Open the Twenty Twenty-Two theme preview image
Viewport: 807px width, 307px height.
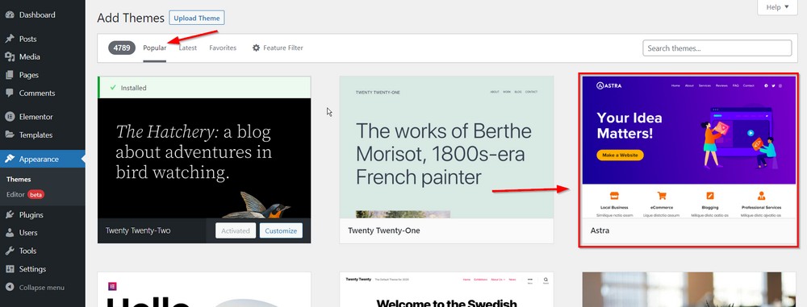pyautogui.click(x=204, y=158)
